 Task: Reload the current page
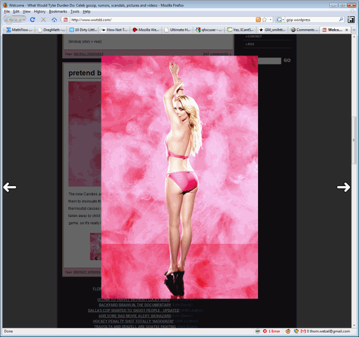pyautogui.click(x=33, y=20)
